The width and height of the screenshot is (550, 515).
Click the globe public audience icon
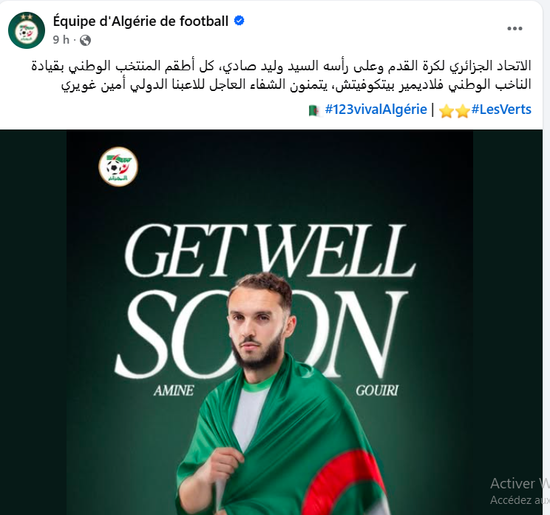85,41
